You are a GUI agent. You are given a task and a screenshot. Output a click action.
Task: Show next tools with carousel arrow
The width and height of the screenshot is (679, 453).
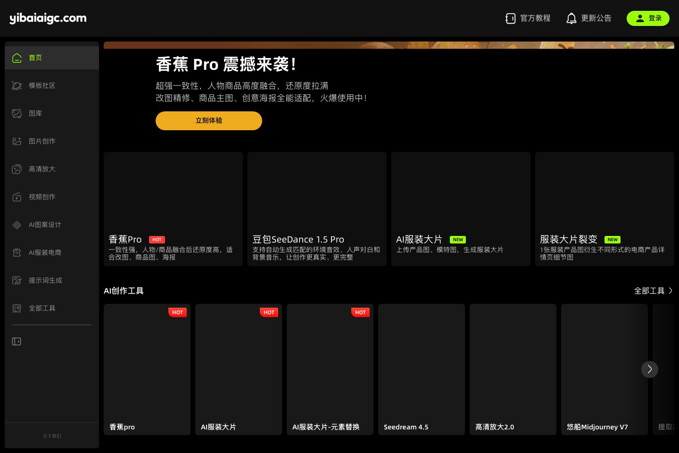(x=650, y=369)
